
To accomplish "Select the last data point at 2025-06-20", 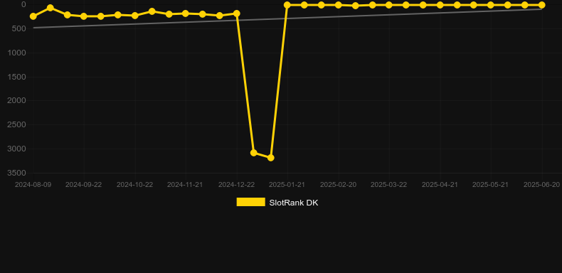I will (541, 5).
